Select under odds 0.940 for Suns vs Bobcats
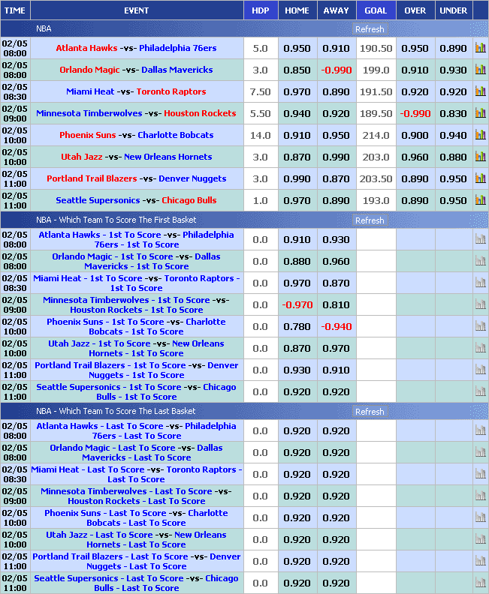 453,135
